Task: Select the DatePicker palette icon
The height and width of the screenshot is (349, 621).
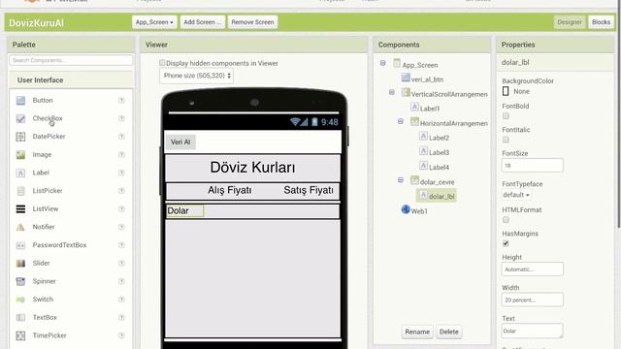Action: (x=20, y=137)
